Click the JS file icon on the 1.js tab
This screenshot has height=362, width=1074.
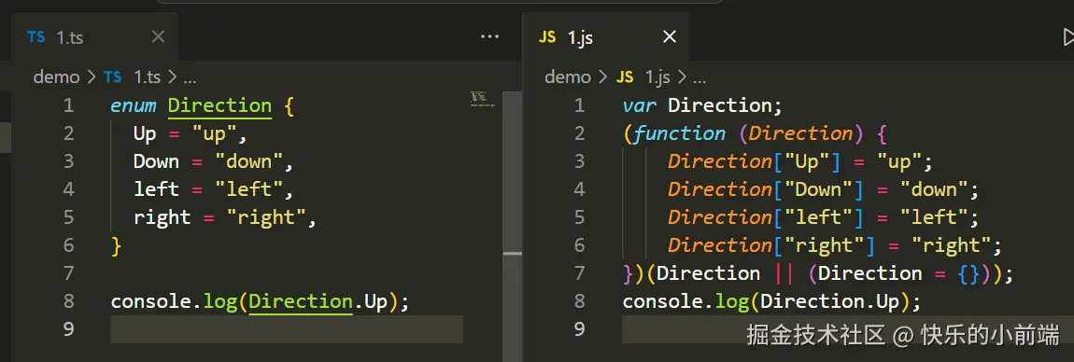coord(547,37)
